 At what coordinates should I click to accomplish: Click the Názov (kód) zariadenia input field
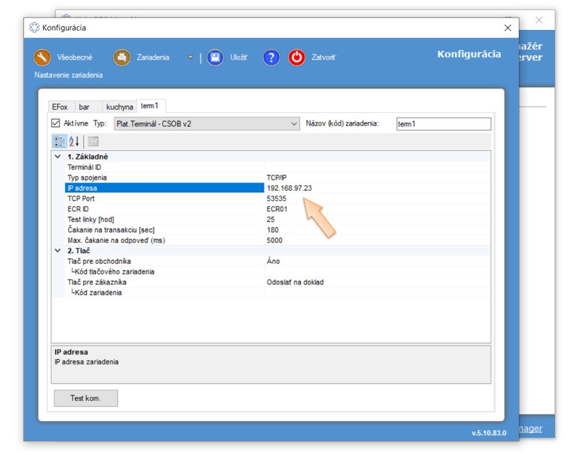click(x=443, y=124)
